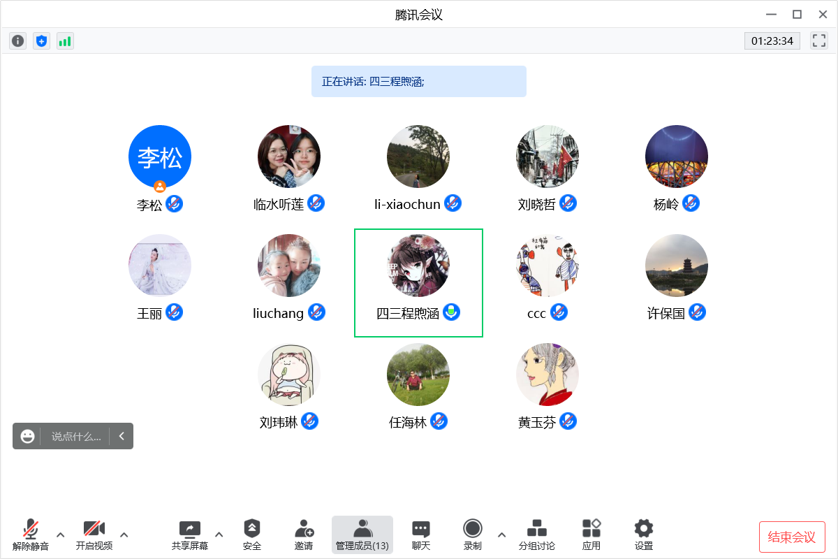
Task: Select 四三程煦涵's anime avatar
Action: click(x=418, y=266)
